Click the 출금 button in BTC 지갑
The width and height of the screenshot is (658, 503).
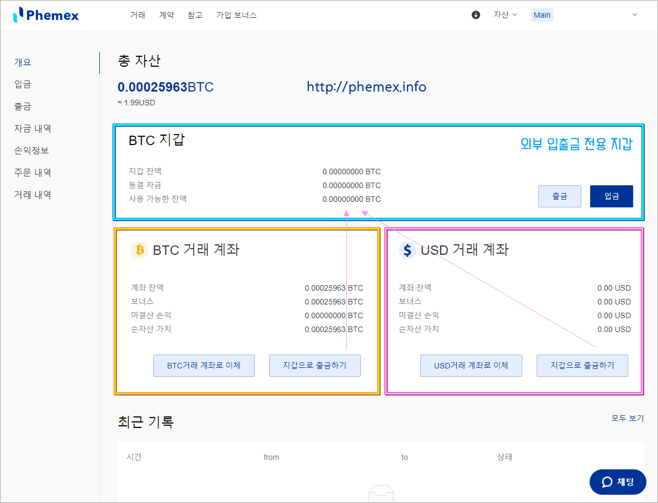coord(560,196)
